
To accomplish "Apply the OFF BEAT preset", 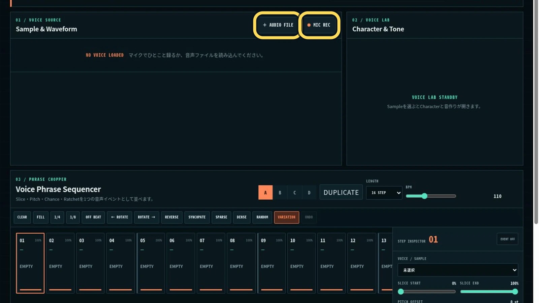I will click(x=93, y=217).
